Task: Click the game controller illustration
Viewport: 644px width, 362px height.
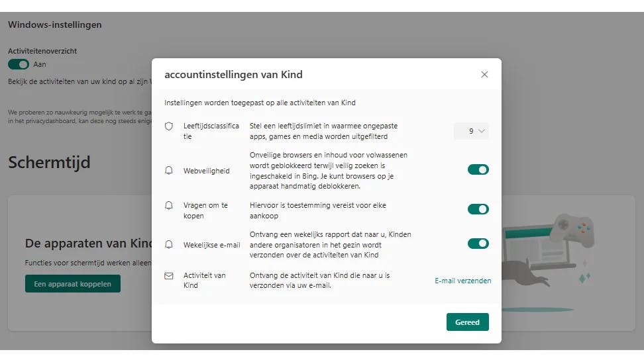Action: 573,229
